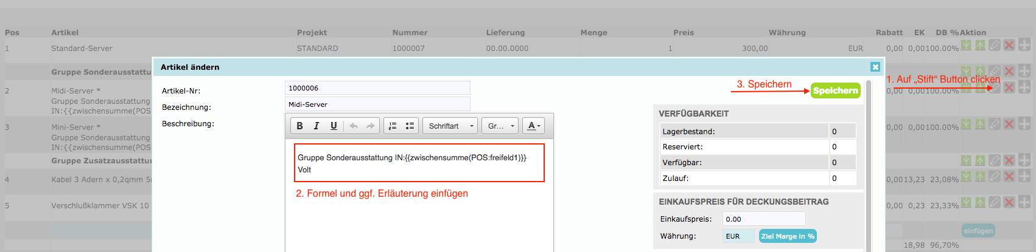Image resolution: width=1036 pixels, height=252 pixels.
Task: Click the red delete icon for Standard-Server row
Action: click(x=1009, y=45)
